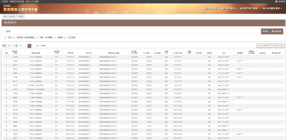Click the previous page « arrow
286x140 pixels.
click(26, 46)
